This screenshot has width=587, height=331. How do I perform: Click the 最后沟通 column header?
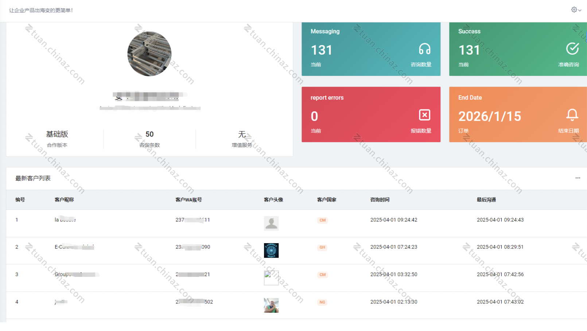click(486, 200)
